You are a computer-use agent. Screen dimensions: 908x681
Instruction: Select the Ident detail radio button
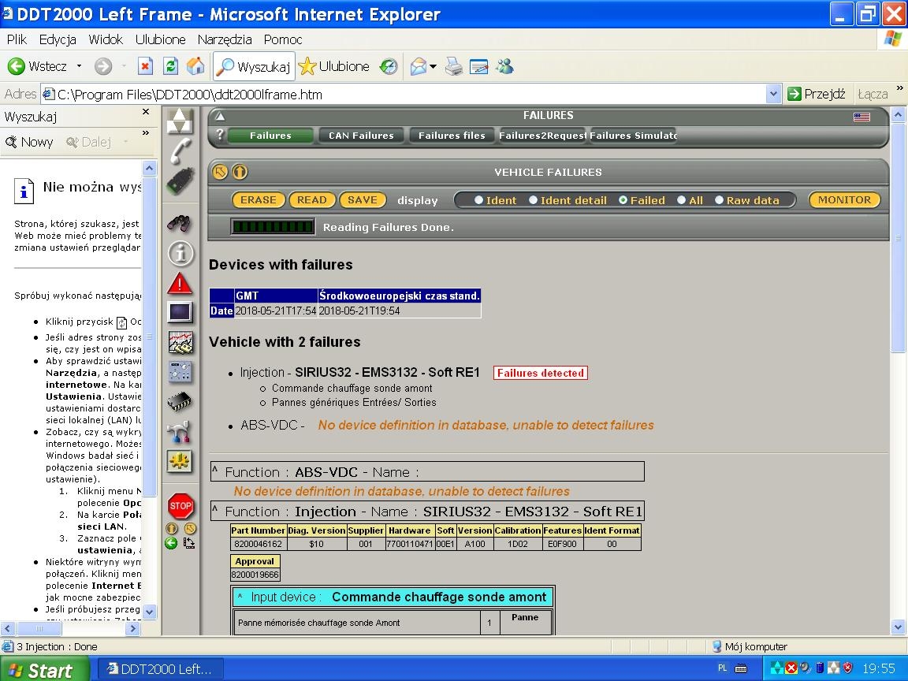point(534,199)
